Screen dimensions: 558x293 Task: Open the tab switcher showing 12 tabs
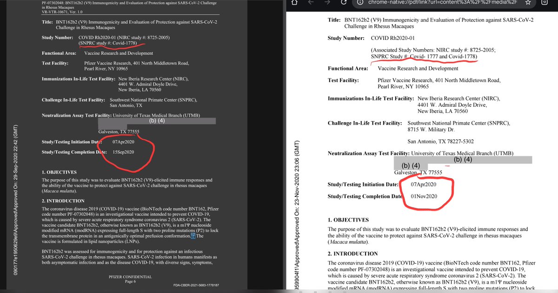point(544,3)
